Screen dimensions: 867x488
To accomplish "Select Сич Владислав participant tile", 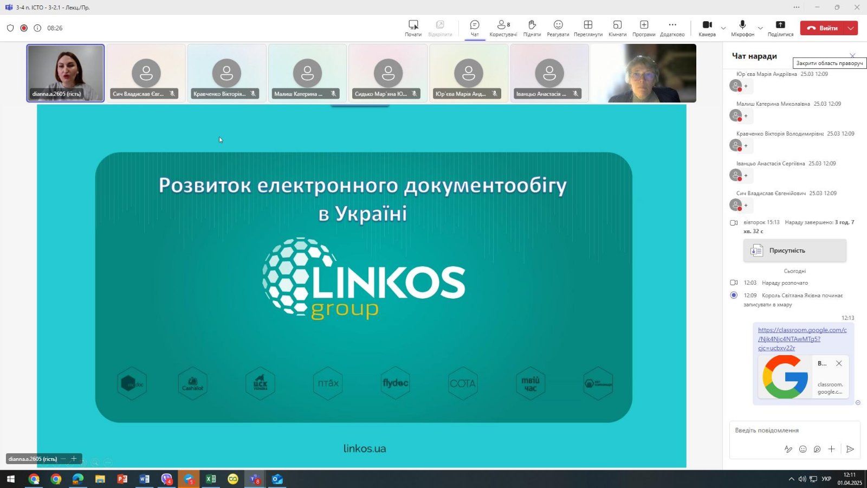I will click(x=146, y=73).
